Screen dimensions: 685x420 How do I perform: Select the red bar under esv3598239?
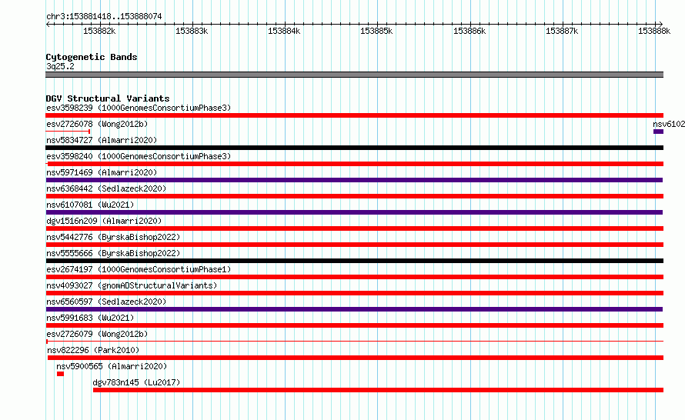click(354, 115)
